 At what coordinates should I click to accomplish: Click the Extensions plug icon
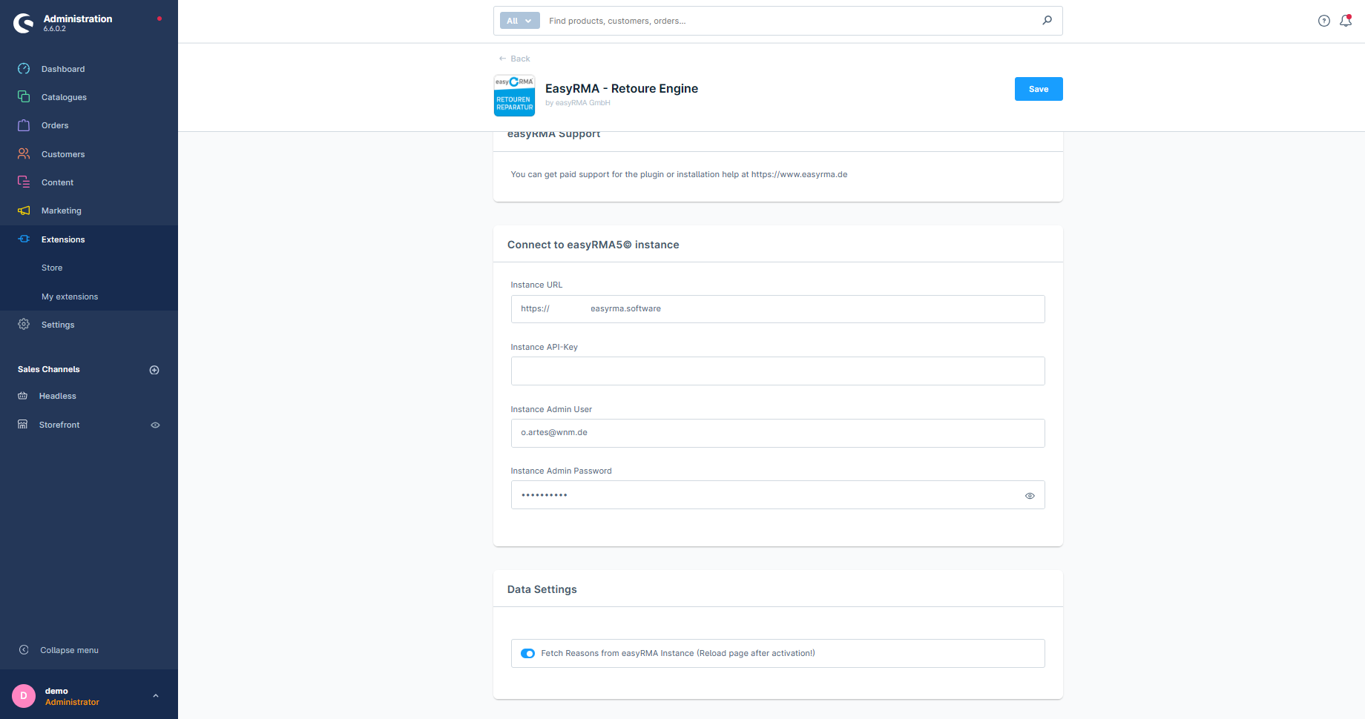coord(24,239)
